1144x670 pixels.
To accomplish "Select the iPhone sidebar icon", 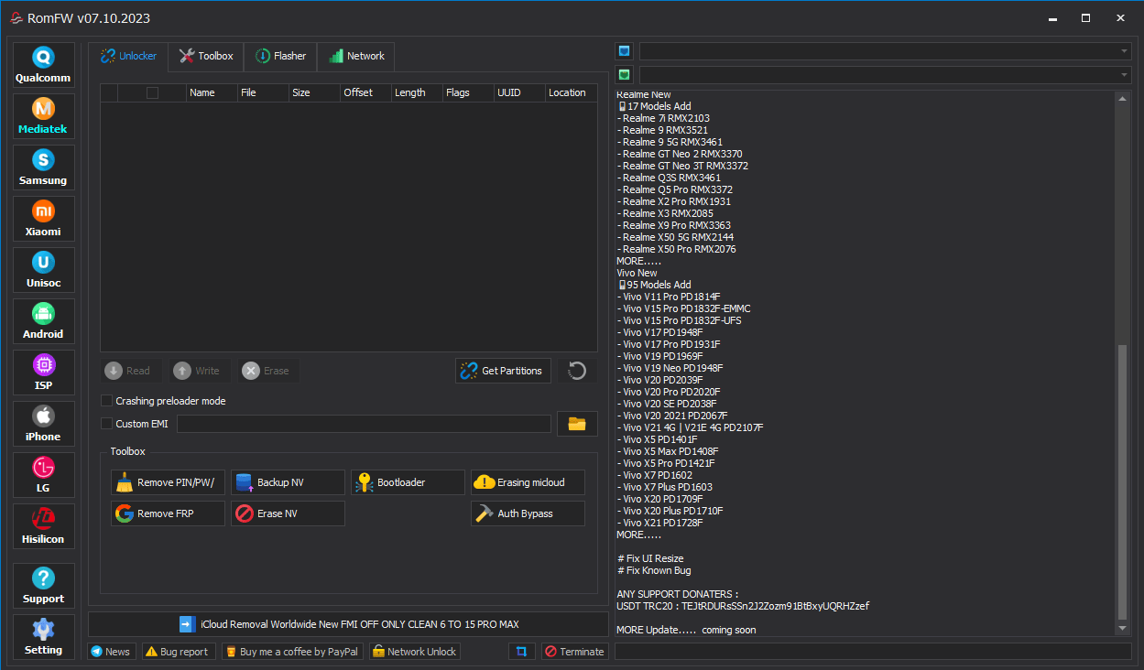I will pyautogui.click(x=43, y=424).
